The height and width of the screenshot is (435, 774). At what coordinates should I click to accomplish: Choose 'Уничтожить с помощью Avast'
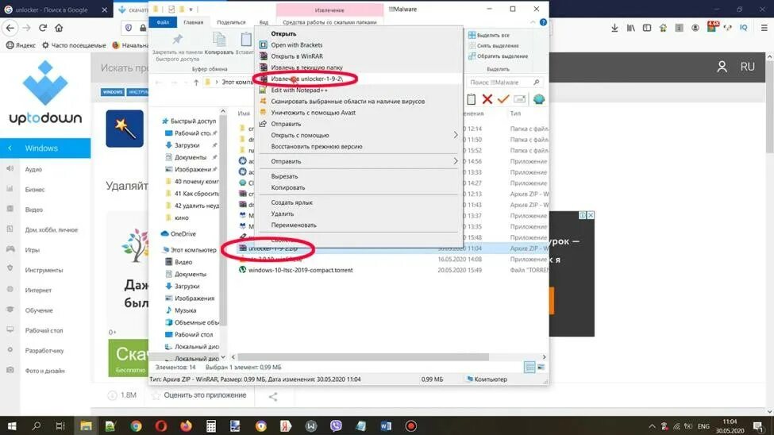[x=313, y=113]
